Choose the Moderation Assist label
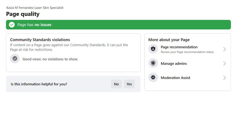This screenshot has height=122, width=239. tap(175, 78)
